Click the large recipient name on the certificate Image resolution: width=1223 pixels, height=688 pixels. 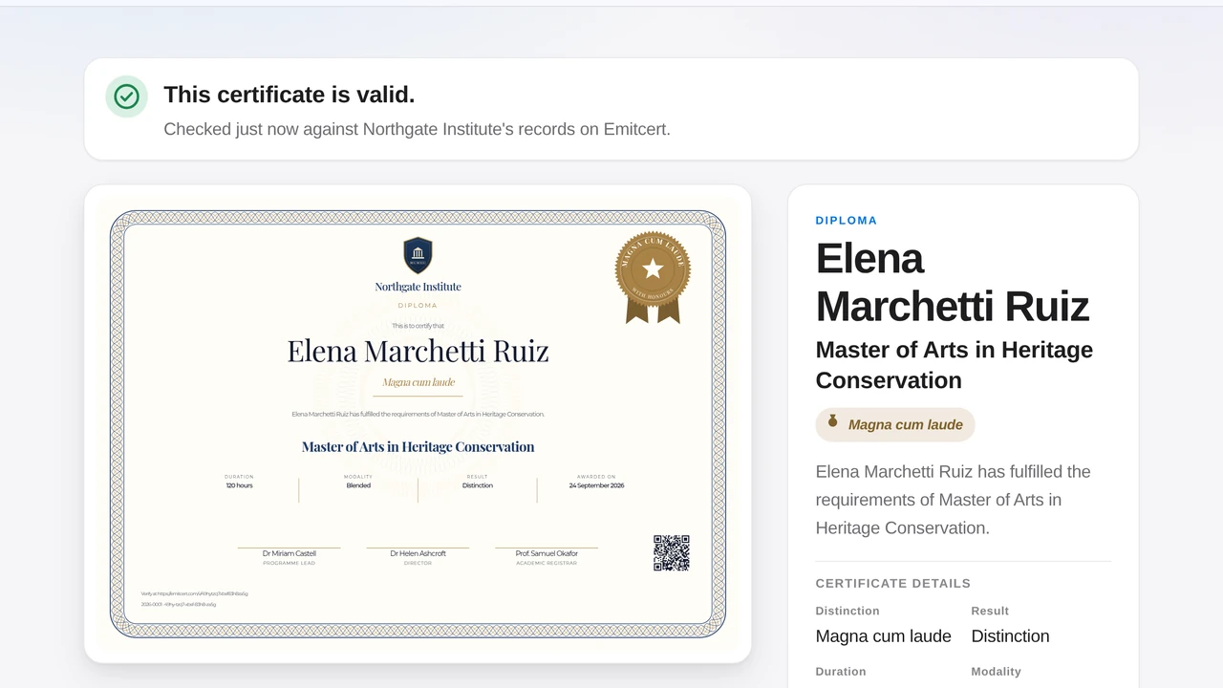tap(418, 351)
